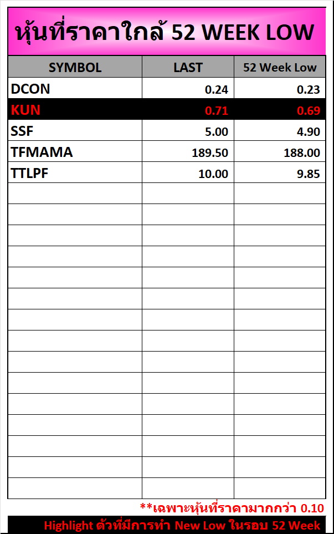Select the '52 Week Low' column header

280,68
